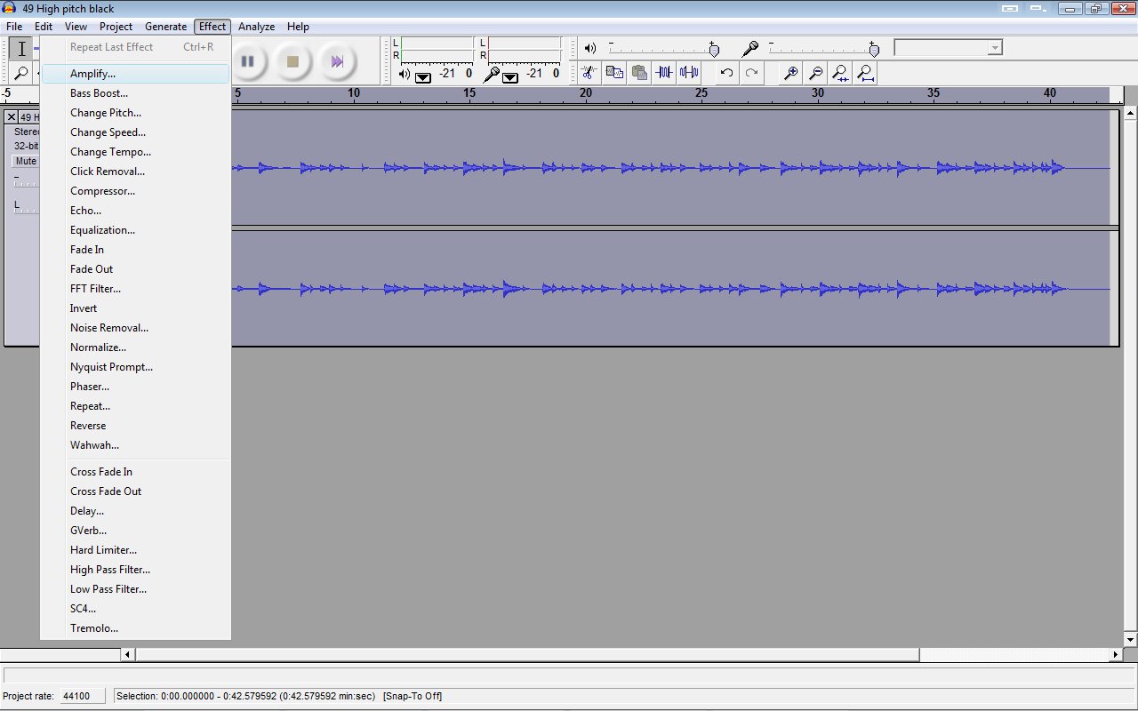
Task: Click the recording microphone icon near input slider
Action: pyautogui.click(x=751, y=48)
